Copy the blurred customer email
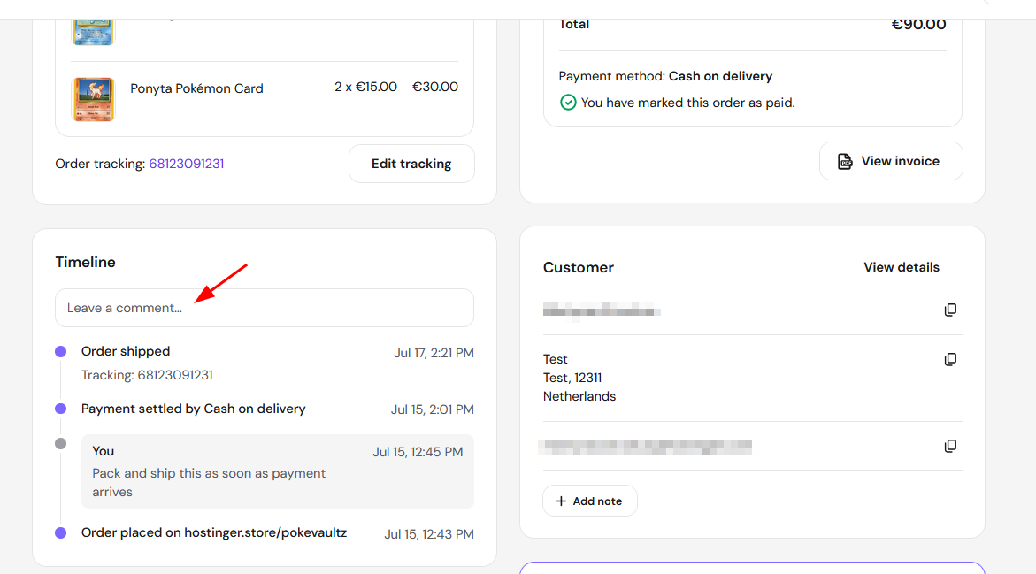 (950, 310)
